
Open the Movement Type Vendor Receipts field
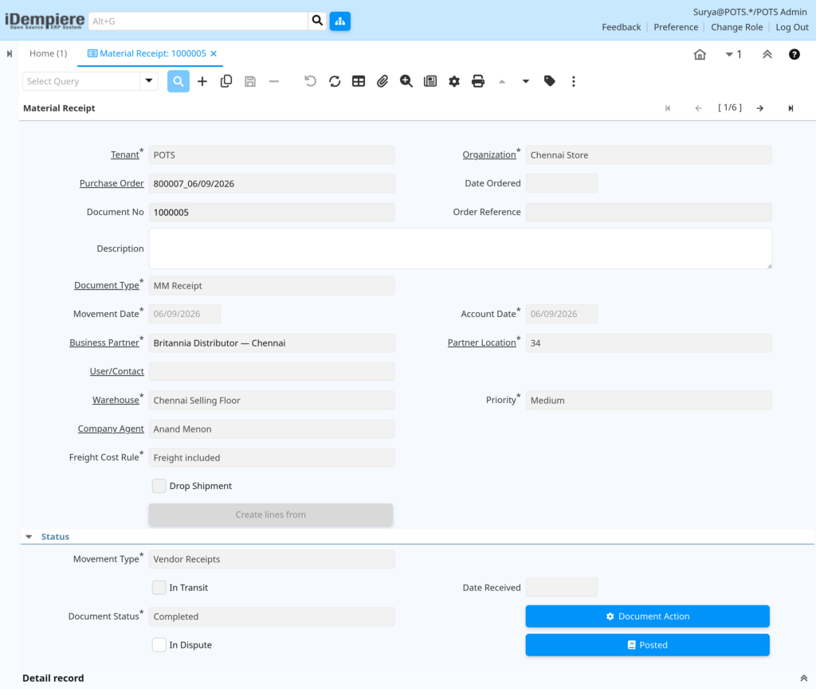click(272, 559)
